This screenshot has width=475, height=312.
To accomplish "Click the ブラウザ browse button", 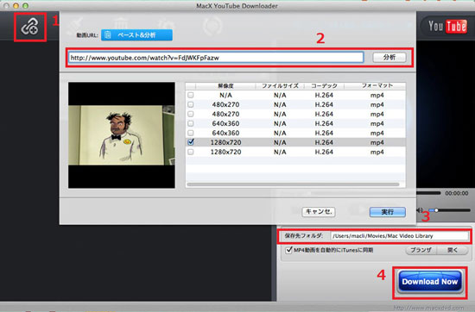I will 421,250.
